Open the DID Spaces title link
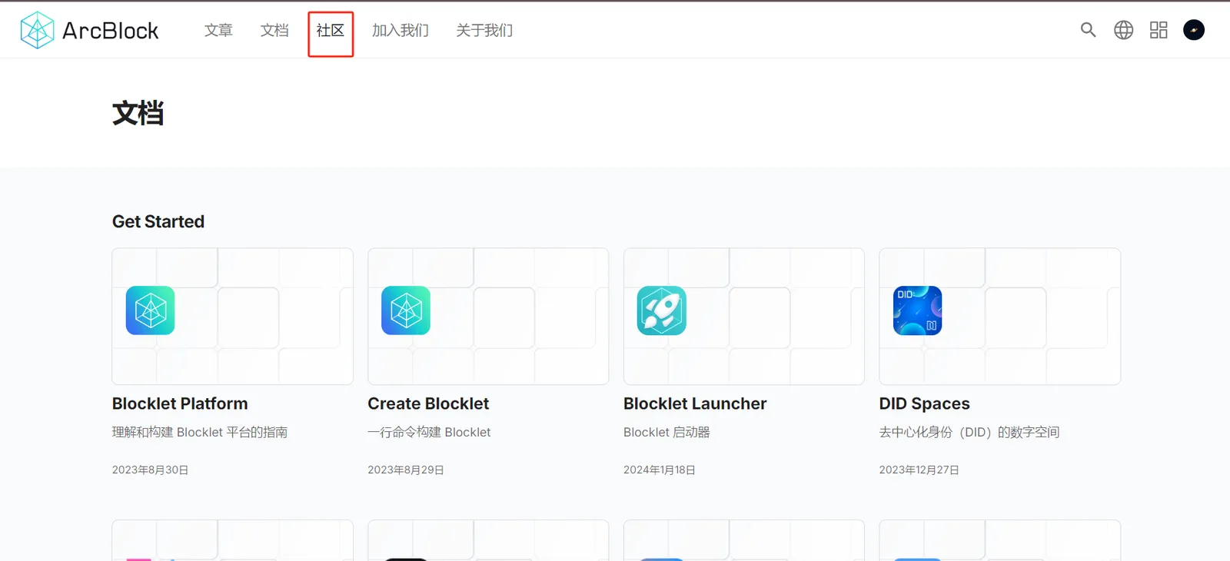1230x561 pixels. (x=925, y=403)
